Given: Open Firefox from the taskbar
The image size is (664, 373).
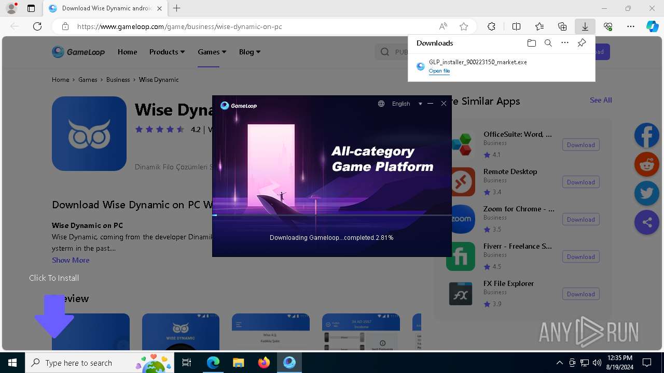Looking at the screenshot, I should click(264, 363).
